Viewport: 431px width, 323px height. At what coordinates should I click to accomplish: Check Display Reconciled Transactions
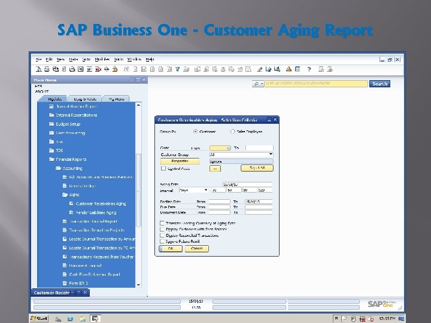(x=162, y=236)
